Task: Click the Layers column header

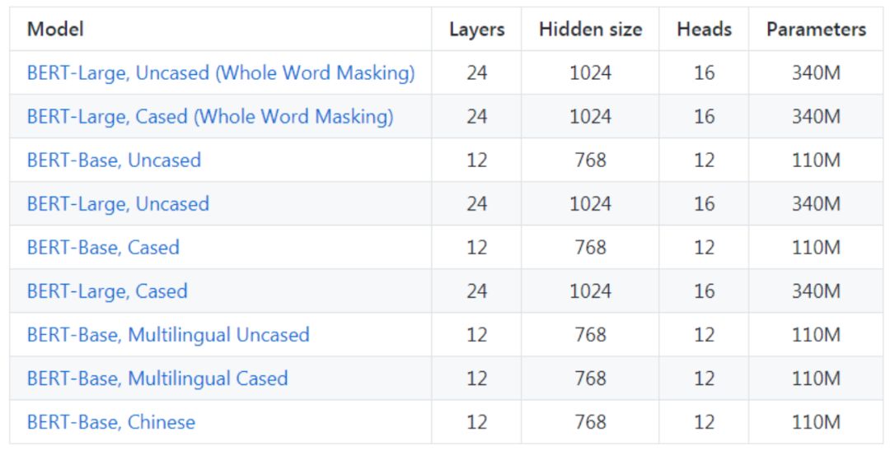Action: point(477,30)
